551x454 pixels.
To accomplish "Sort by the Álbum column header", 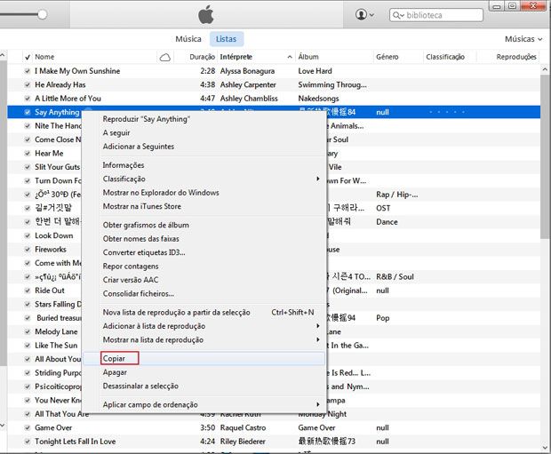I will coord(308,57).
